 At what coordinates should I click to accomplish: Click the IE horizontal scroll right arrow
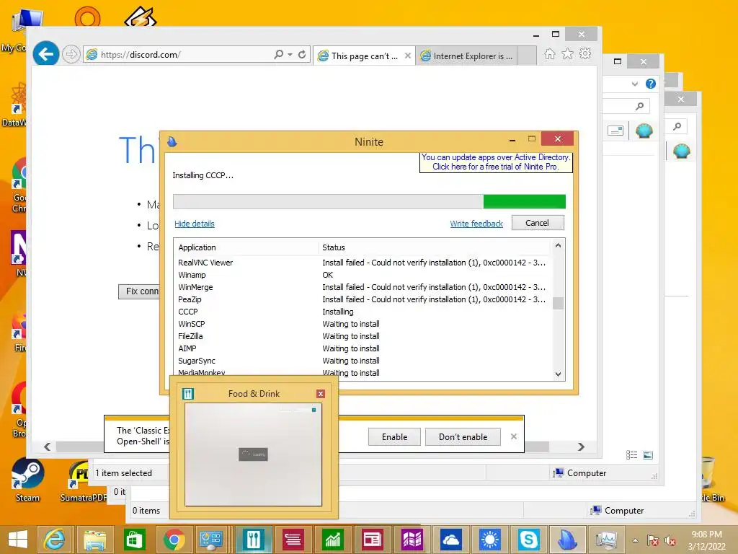click(x=582, y=447)
